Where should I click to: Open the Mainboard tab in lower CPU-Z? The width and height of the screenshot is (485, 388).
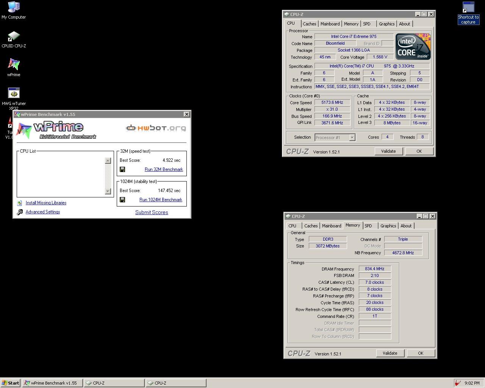[x=332, y=226]
